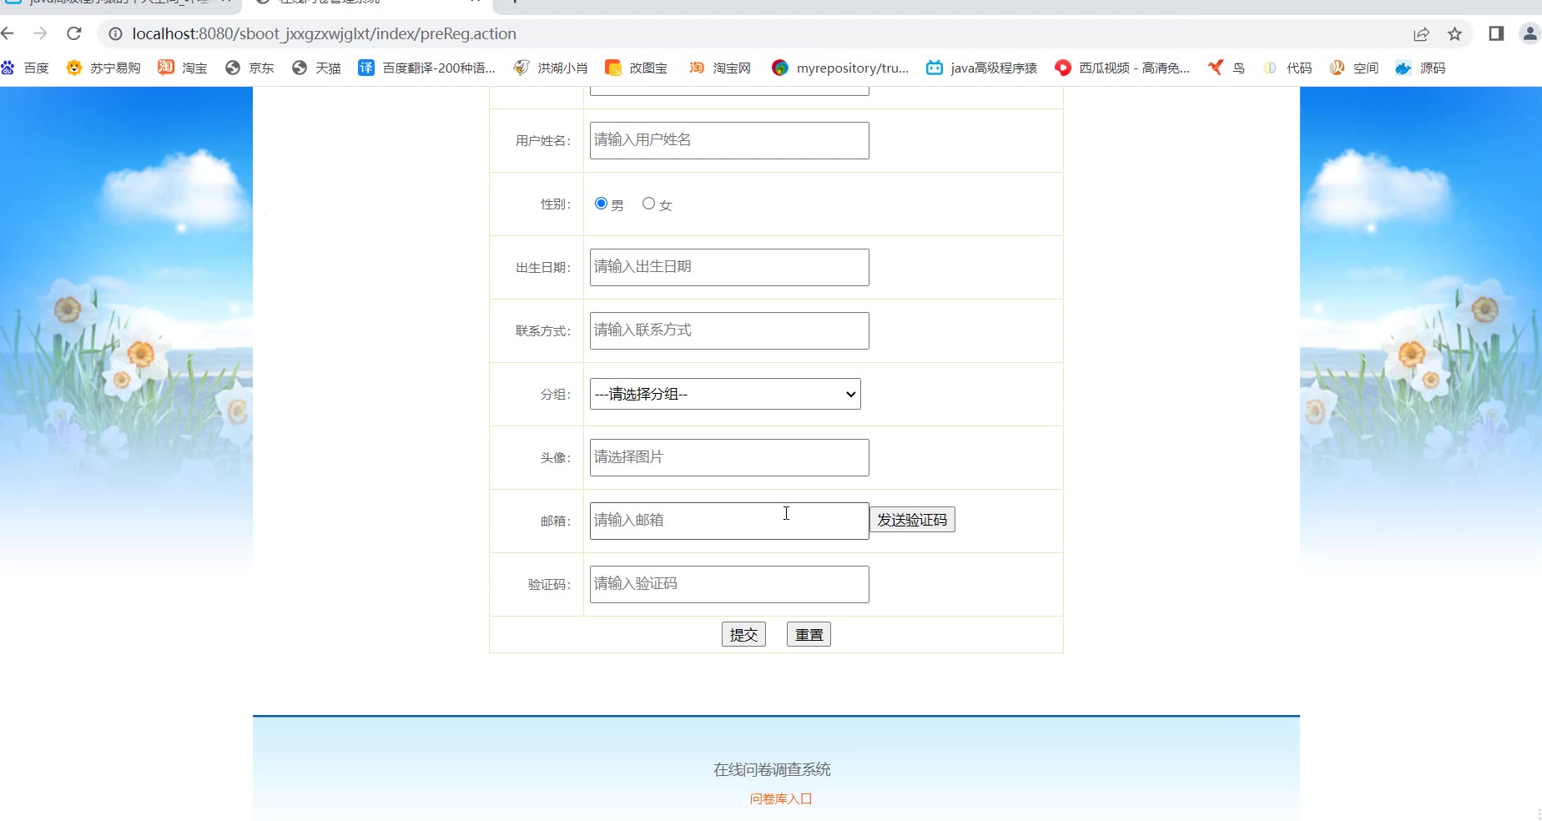Open the 淘宝网 bookmark
This screenshot has height=821, width=1542.
pos(719,68)
